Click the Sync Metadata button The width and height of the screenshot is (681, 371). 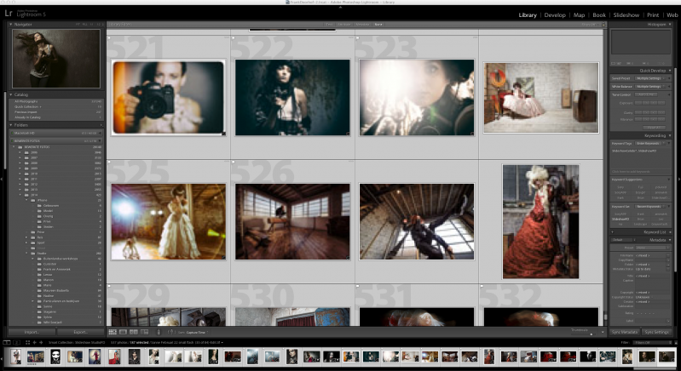tap(625, 332)
